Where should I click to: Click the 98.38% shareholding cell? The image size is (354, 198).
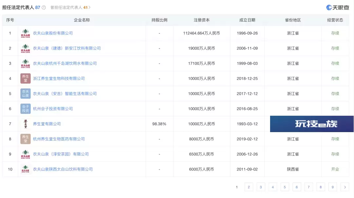[x=159, y=124]
